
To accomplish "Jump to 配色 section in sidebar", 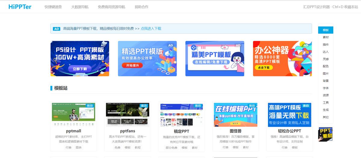I will (326, 66).
